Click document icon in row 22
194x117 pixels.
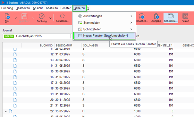coord(11,111)
